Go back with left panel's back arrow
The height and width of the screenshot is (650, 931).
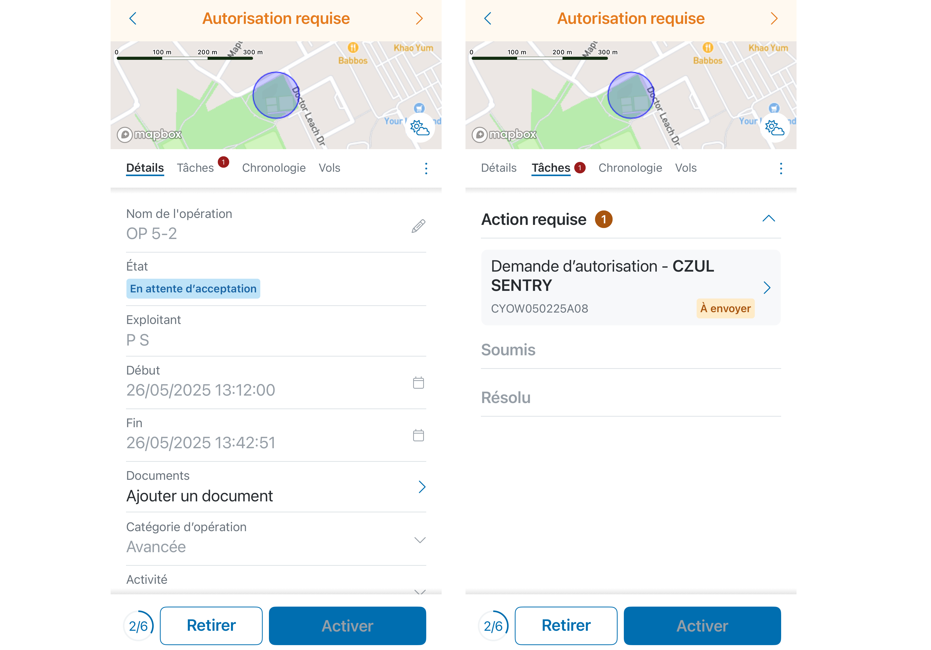133,18
